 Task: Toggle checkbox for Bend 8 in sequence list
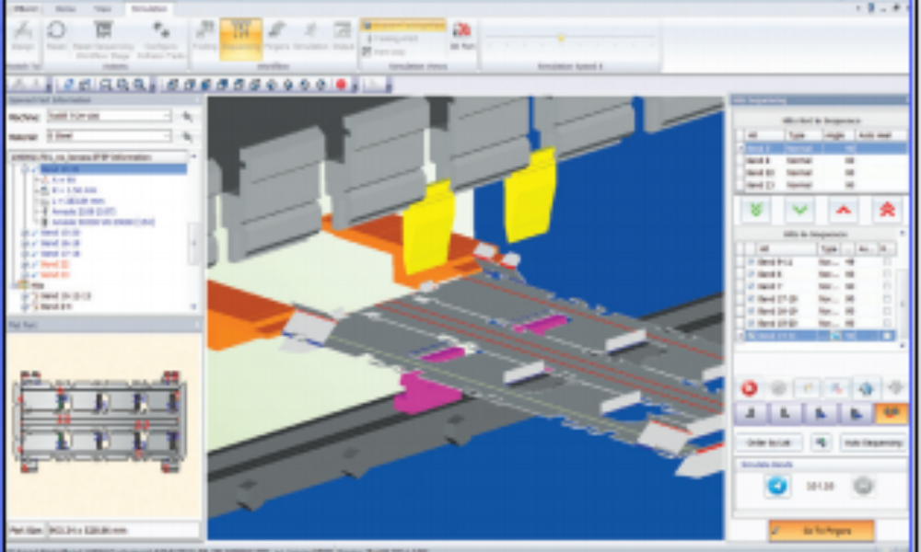[751, 273]
